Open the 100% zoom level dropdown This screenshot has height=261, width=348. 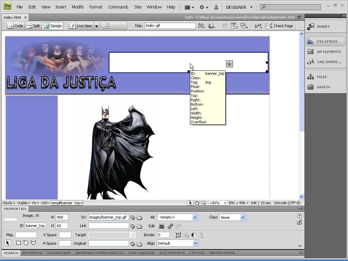(218, 203)
